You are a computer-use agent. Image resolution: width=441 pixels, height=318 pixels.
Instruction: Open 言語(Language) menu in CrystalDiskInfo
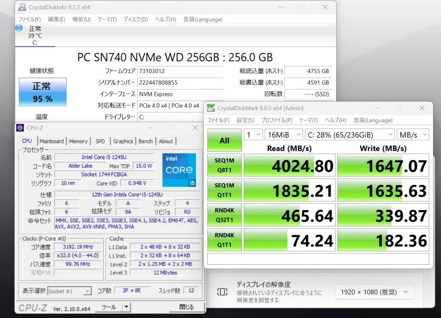(203, 19)
